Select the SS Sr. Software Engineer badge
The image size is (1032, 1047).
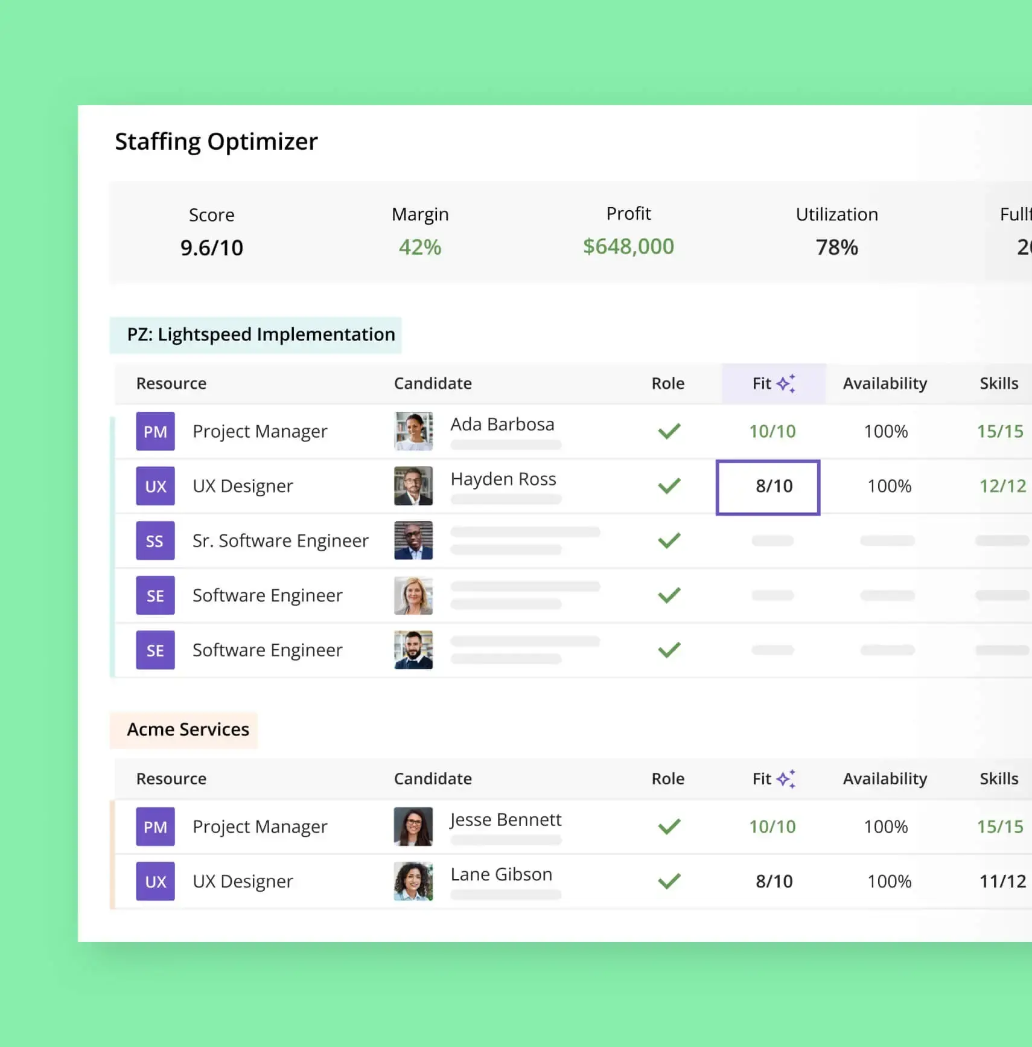(x=155, y=540)
